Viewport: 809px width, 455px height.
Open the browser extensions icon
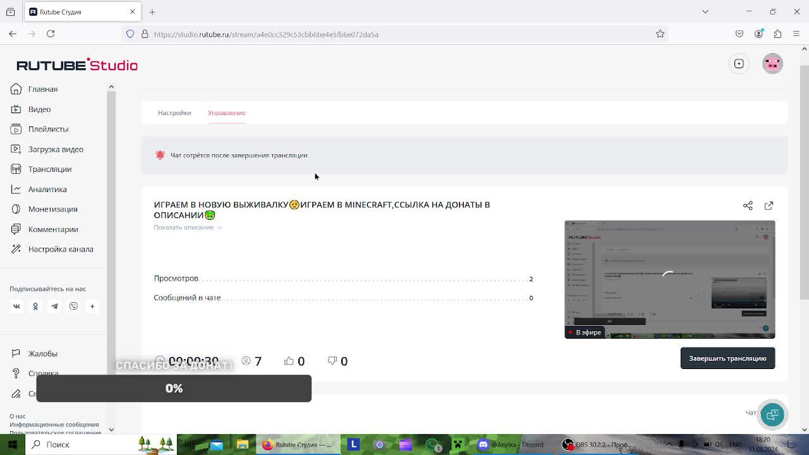pyautogui.click(x=777, y=34)
